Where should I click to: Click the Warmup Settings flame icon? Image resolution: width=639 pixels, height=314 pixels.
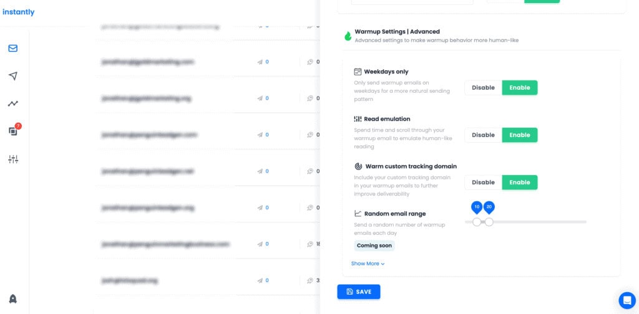[348, 36]
